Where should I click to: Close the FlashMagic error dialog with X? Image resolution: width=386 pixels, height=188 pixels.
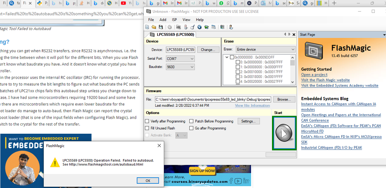click(x=159, y=146)
